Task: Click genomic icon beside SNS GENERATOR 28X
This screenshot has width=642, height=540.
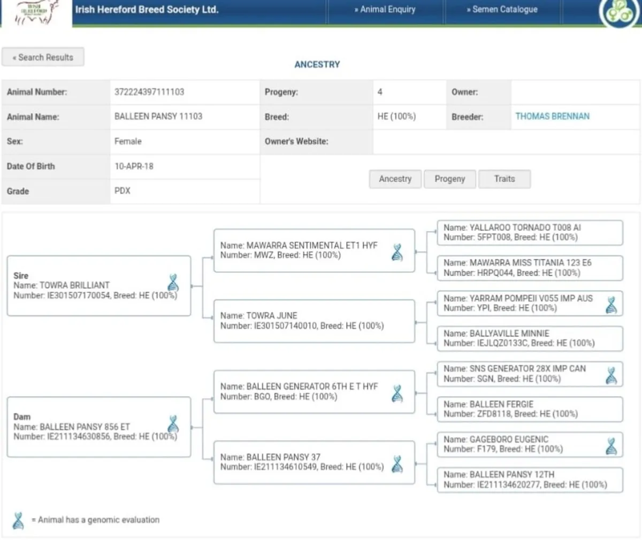Action: [612, 375]
